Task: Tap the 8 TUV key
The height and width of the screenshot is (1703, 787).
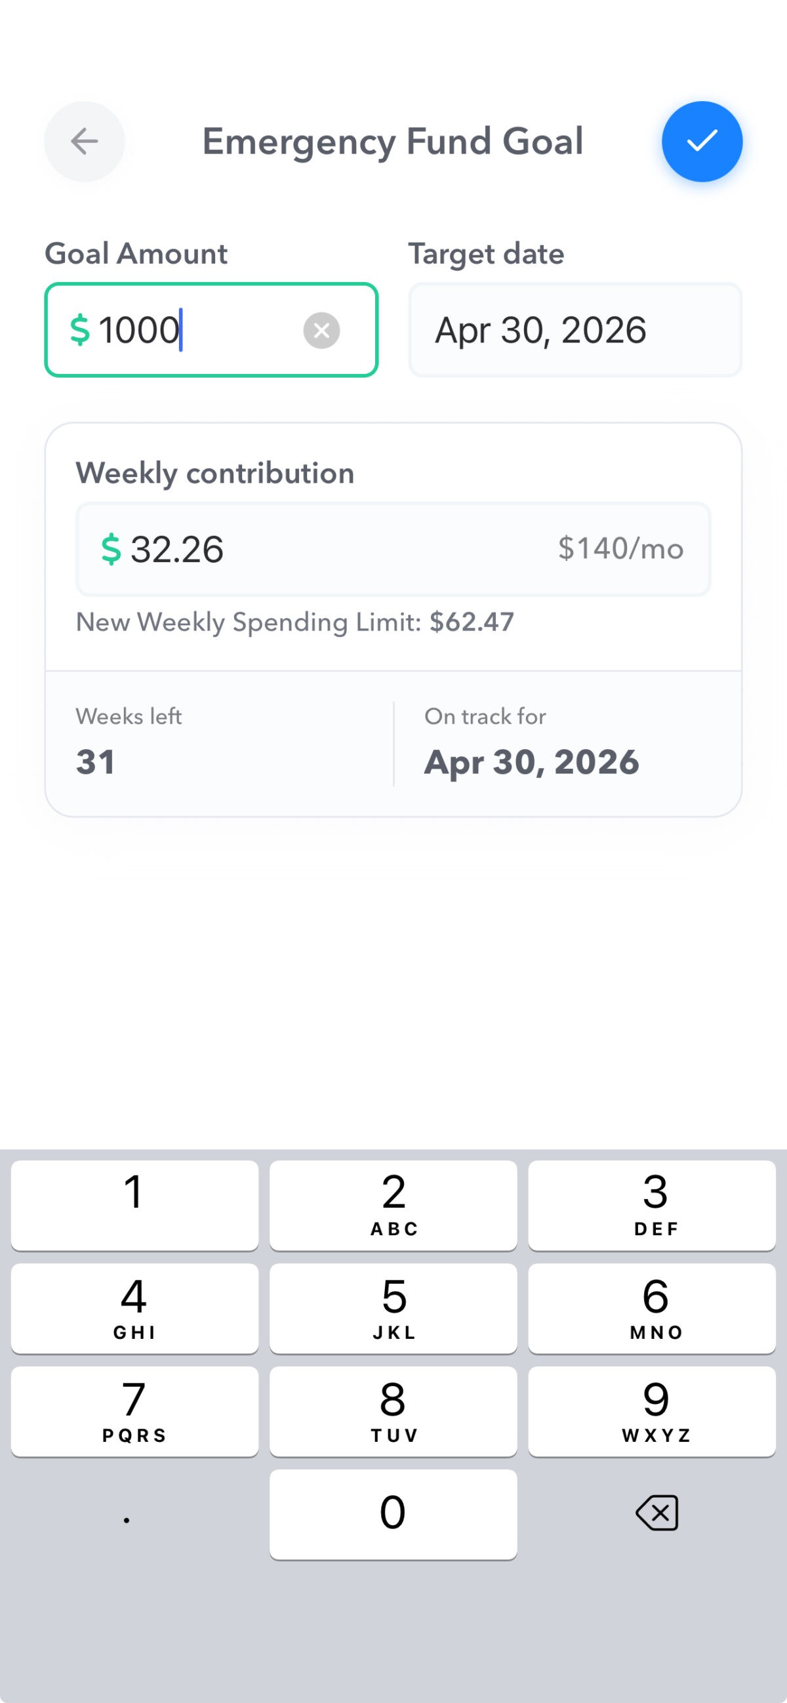Action: (393, 1412)
